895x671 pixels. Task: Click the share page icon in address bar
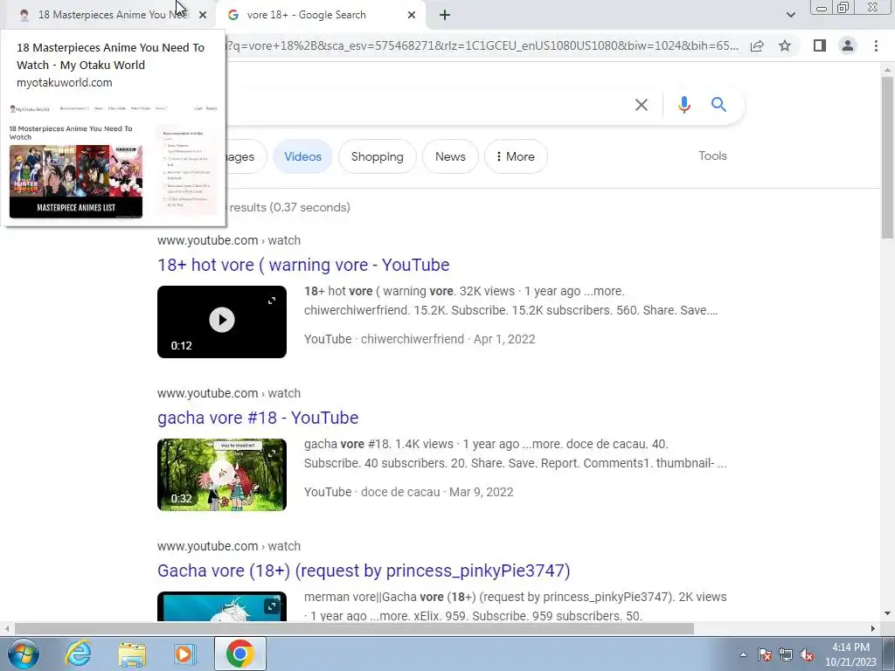click(x=757, y=46)
